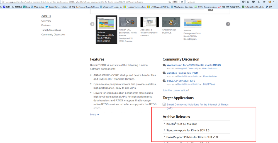Viewport: 278px width, 143px height.
Task: Click the site information icon in the address bar
Action: (x=3, y=2)
